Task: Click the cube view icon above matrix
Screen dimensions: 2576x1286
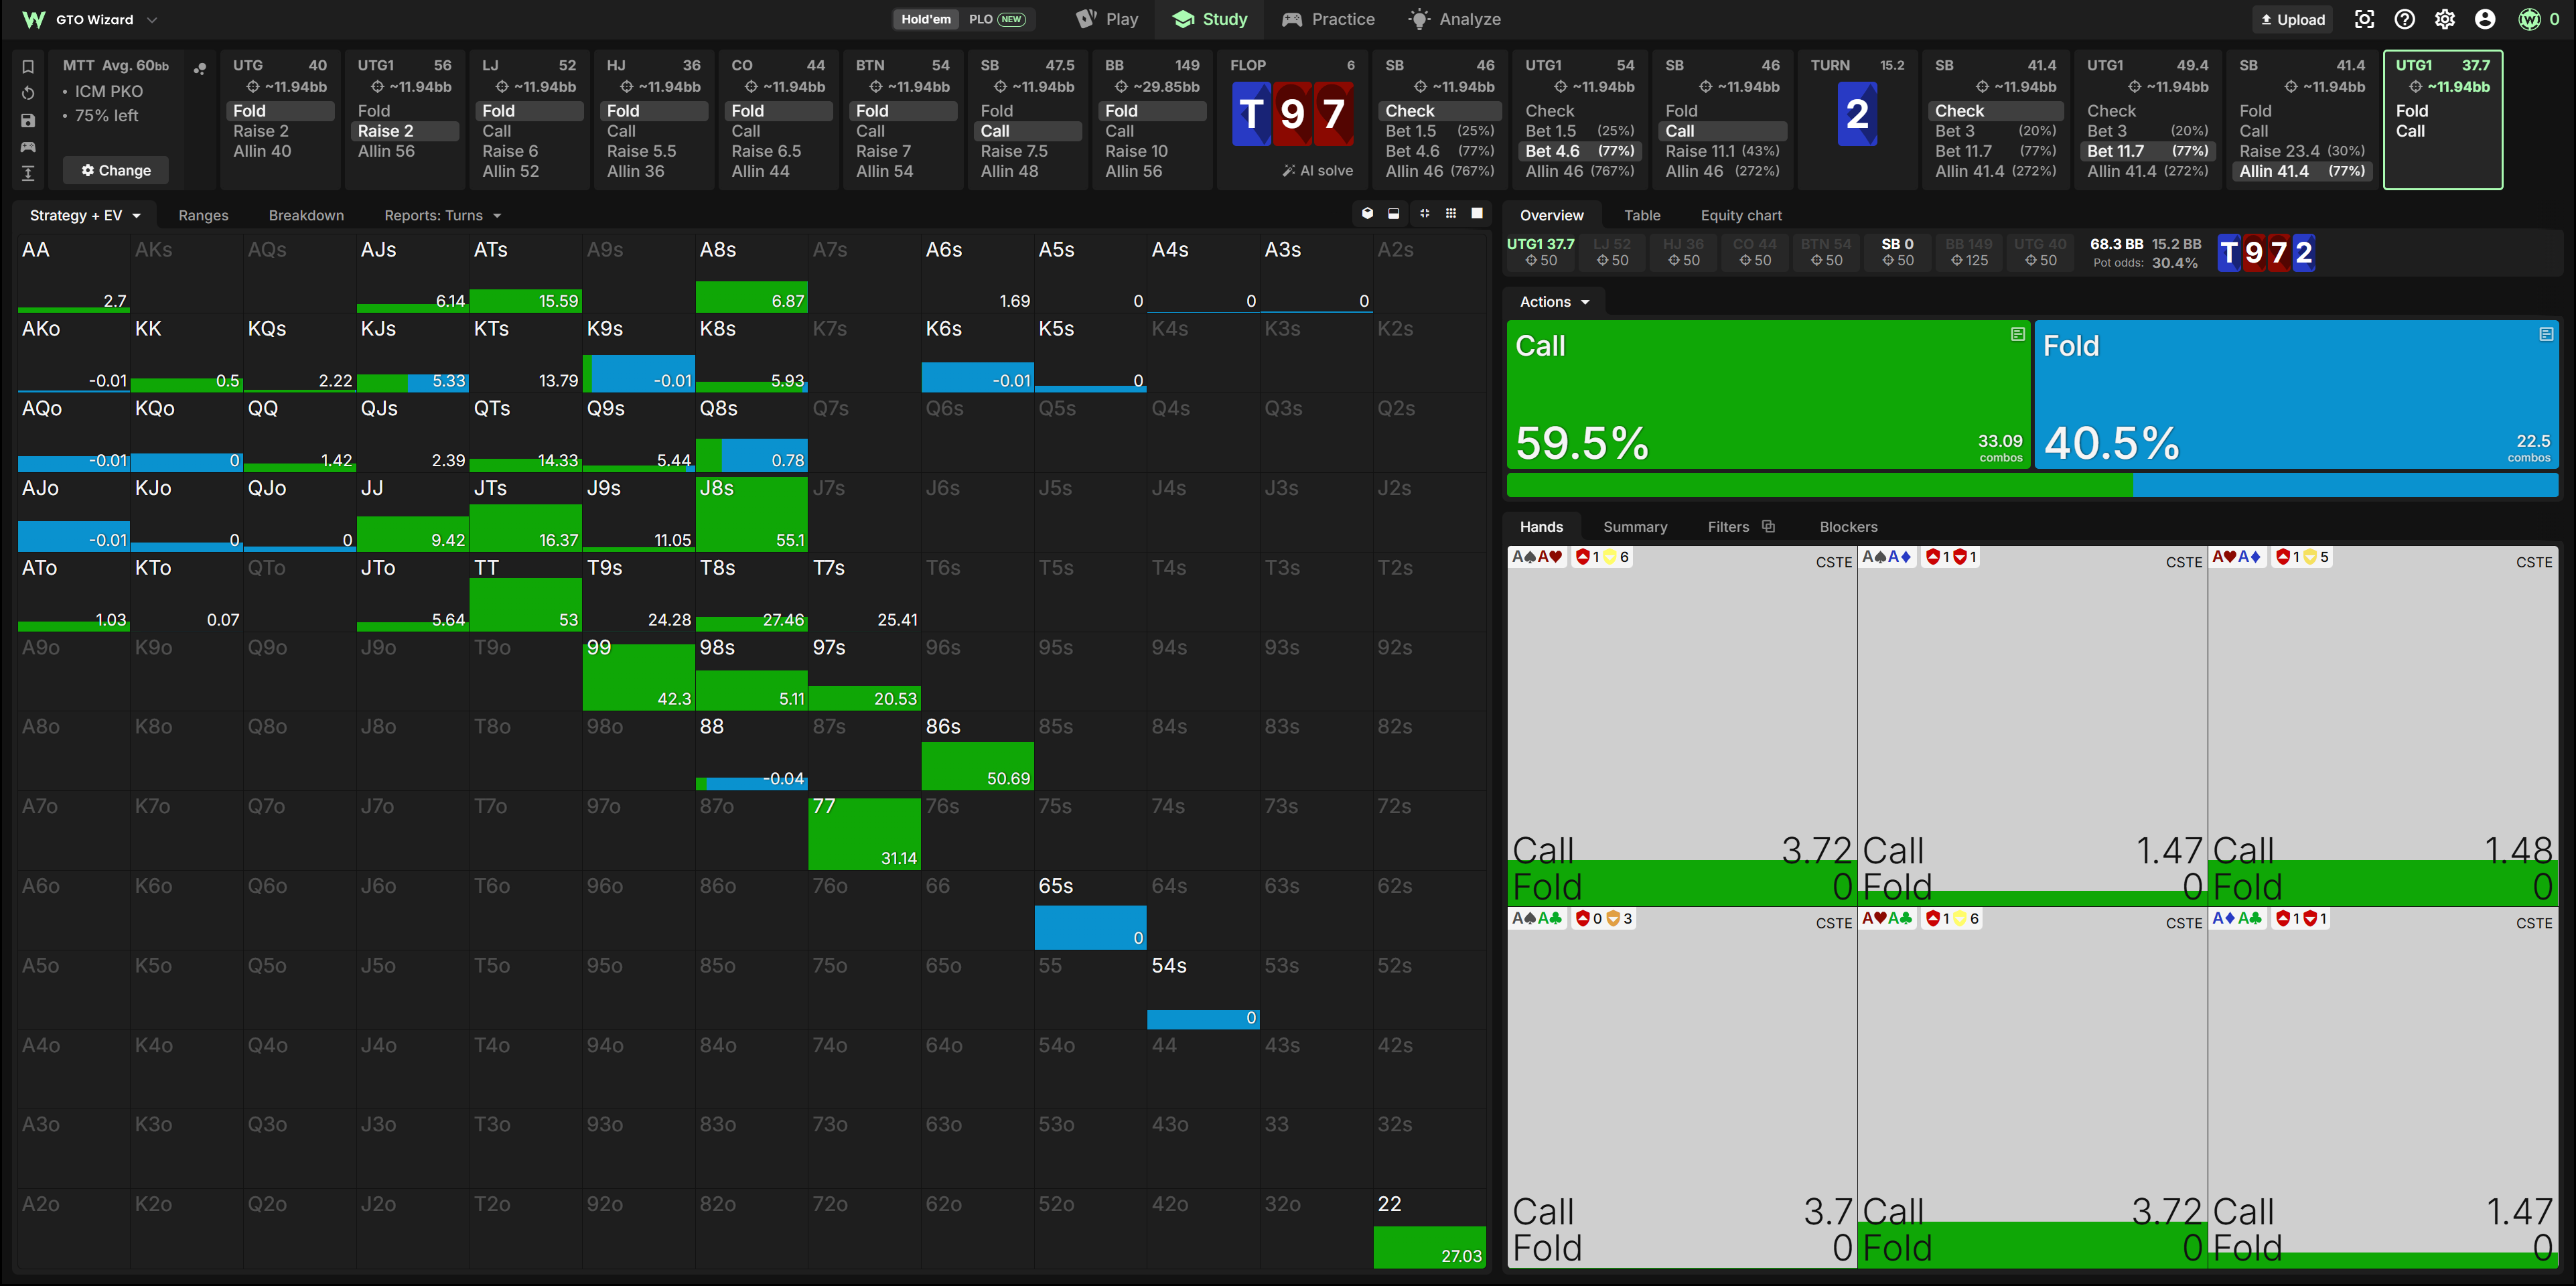Action: coord(1367,213)
